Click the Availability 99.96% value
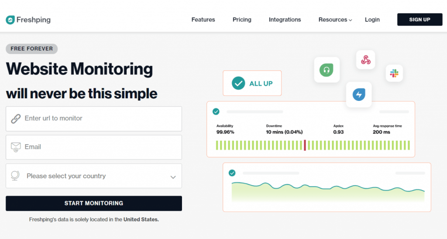 point(225,132)
